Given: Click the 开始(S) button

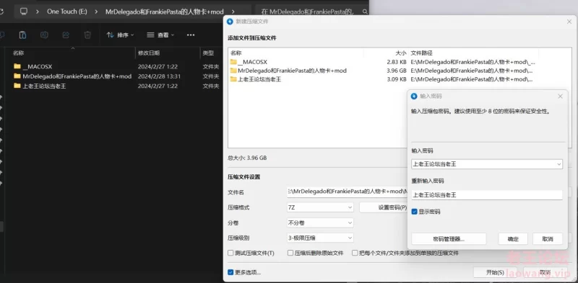Looking at the screenshot, I should click(x=495, y=272).
